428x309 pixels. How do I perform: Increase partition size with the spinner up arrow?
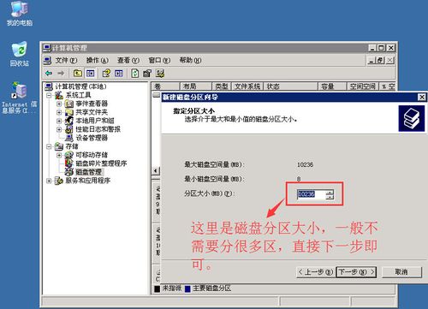point(330,192)
